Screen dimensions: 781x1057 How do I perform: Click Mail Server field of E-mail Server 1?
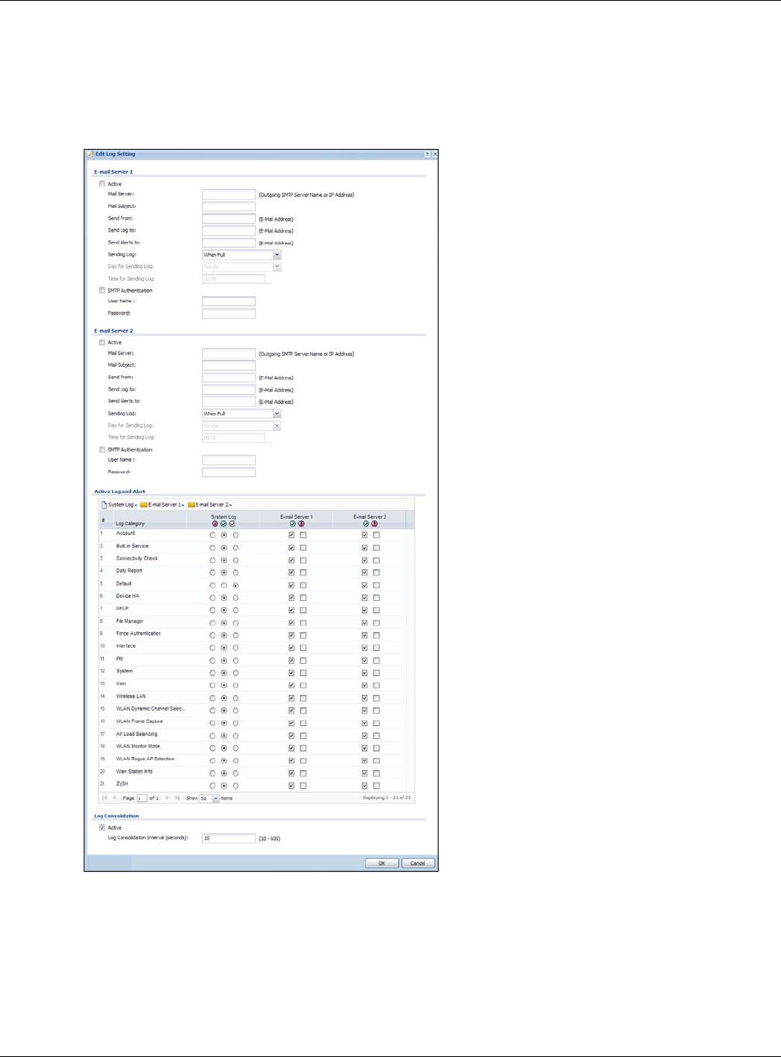click(x=229, y=195)
